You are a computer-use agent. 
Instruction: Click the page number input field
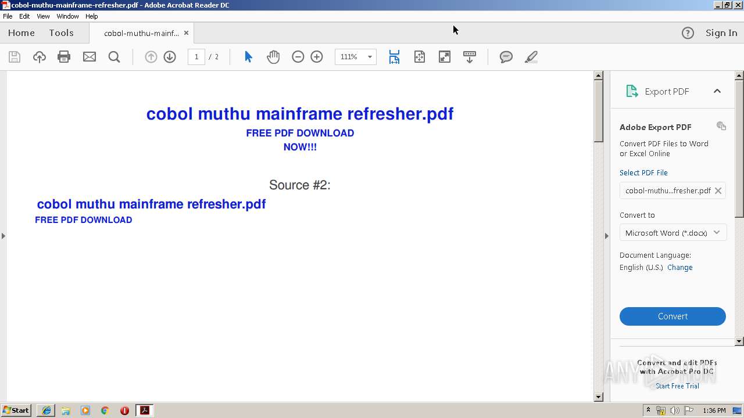point(196,57)
